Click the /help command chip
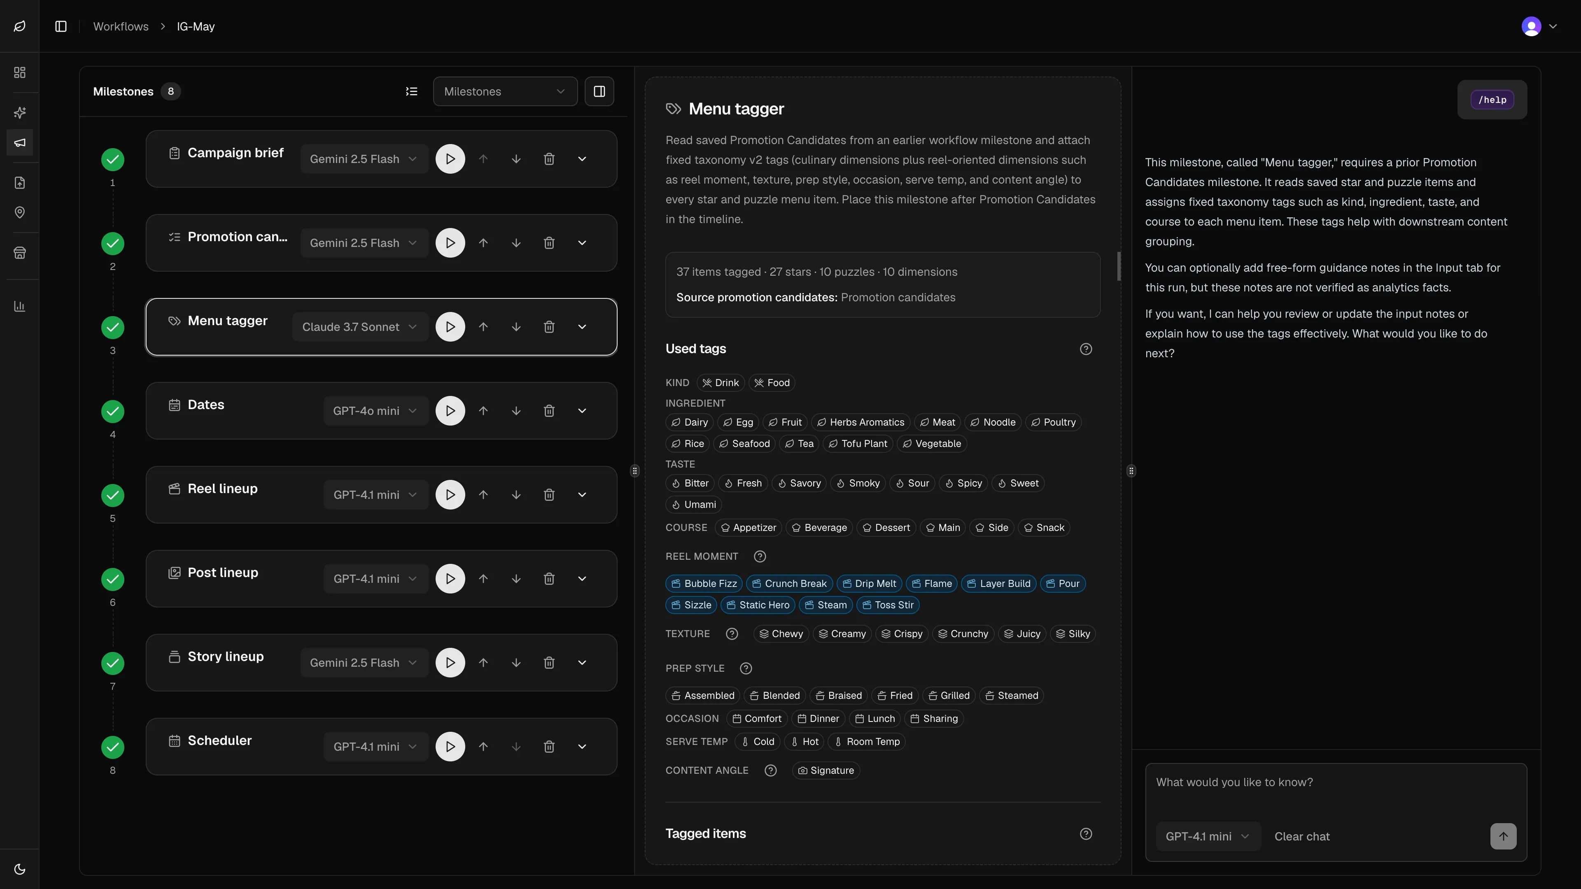Image resolution: width=1581 pixels, height=889 pixels. [1492, 100]
